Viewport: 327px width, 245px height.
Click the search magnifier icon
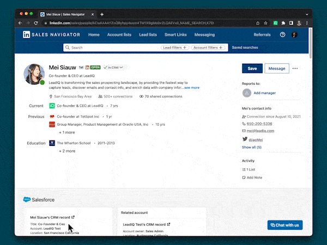pos(68,47)
